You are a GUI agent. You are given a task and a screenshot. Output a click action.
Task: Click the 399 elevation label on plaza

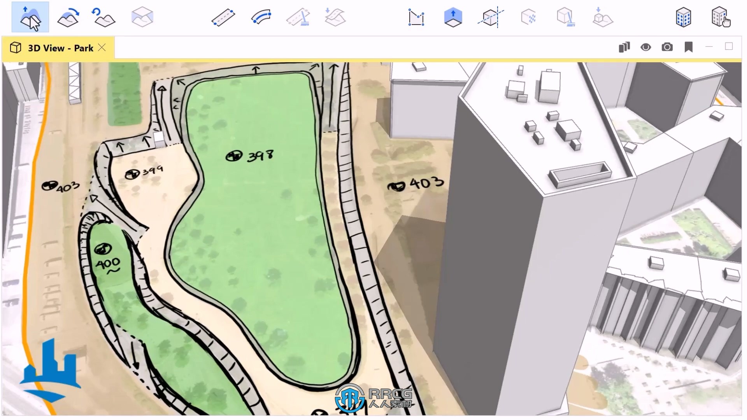click(152, 171)
